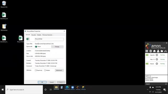Click the AMPPS apps grid icon
The width and height of the screenshot is (168, 94).
tap(147, 51)
